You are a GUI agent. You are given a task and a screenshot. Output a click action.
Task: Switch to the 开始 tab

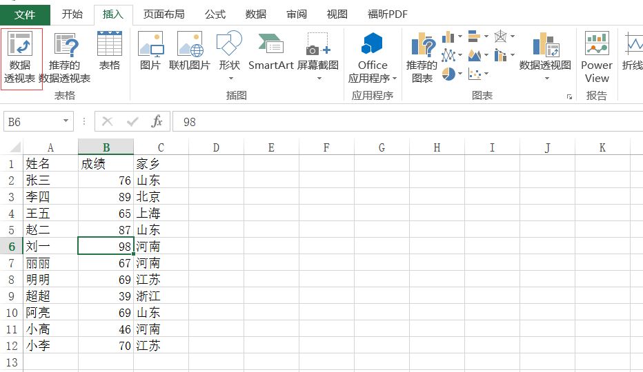point(72,14)
